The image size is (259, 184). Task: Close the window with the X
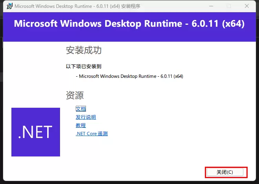coord(247,6)
